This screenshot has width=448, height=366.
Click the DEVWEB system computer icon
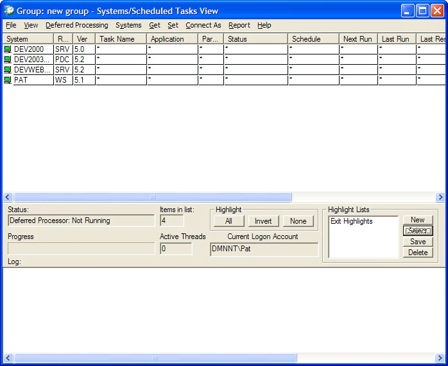8,70
